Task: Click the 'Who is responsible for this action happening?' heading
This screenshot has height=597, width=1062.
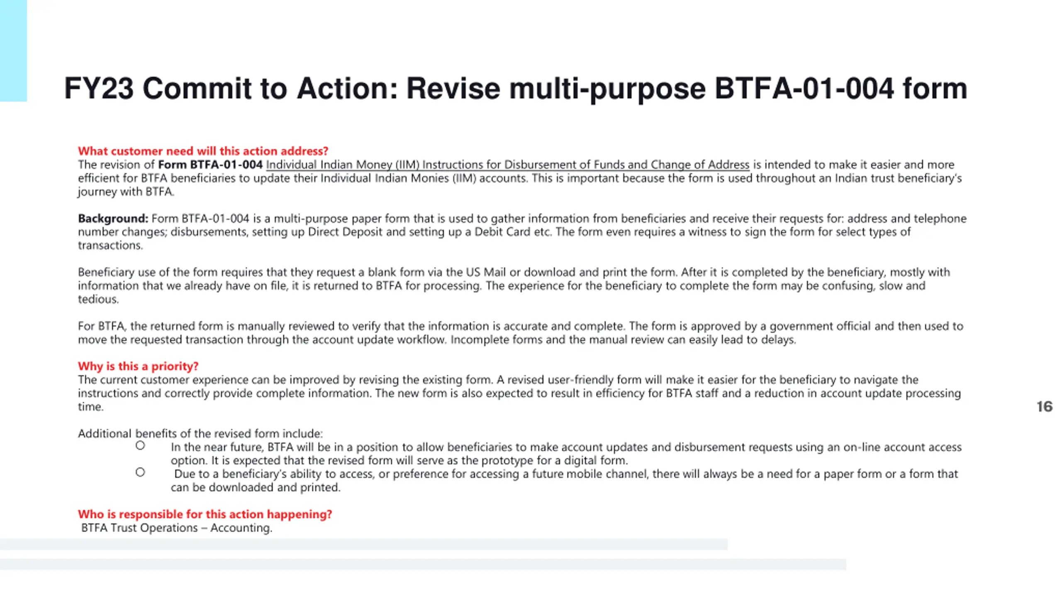Action: coord(205,514)
